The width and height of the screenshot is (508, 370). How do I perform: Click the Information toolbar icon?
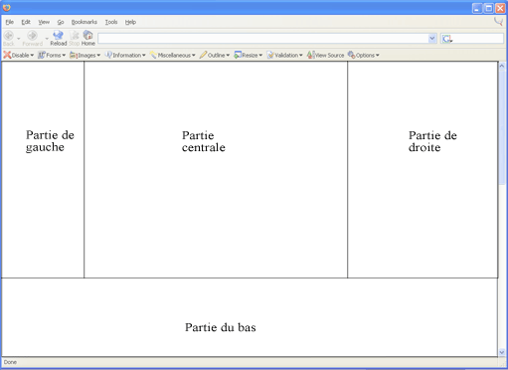(x=108, y=55)
